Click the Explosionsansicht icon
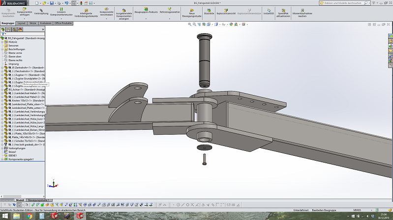The image size is (393, 220). pos(225,9)
